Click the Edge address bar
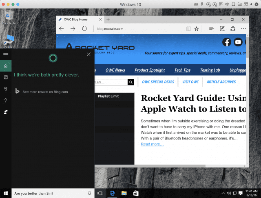This screenshot has height=198, width=261. [x=139, y=29]
